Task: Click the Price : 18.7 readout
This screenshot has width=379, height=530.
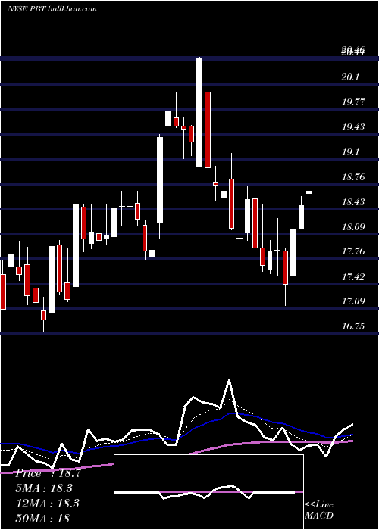Action: coord(48,473)
